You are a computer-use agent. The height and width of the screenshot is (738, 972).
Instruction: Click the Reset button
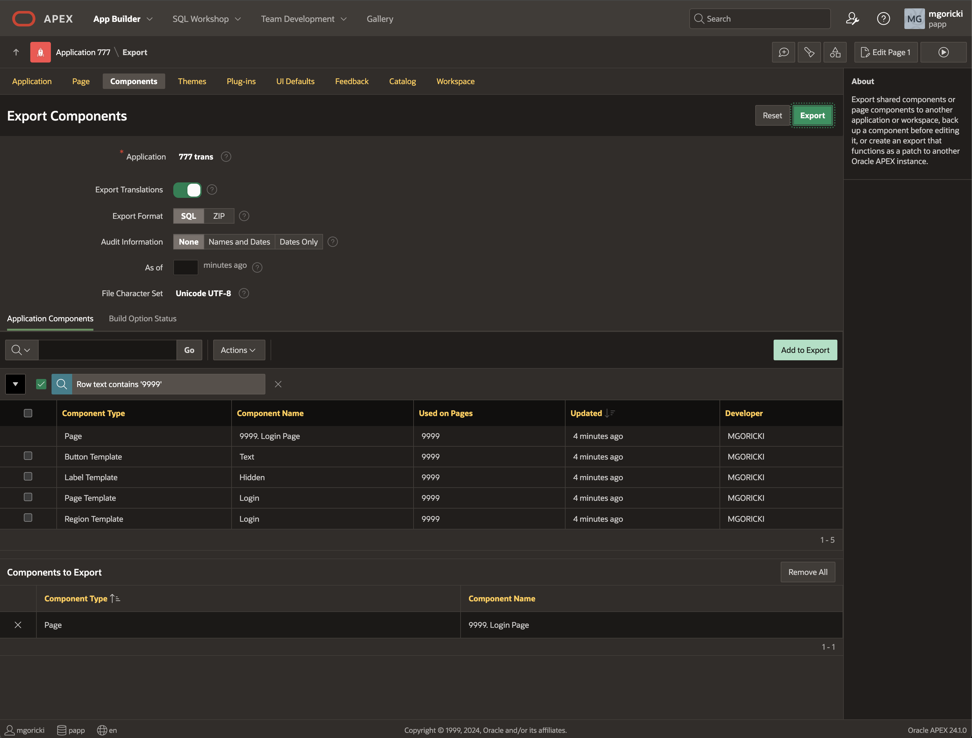(772, 115)
